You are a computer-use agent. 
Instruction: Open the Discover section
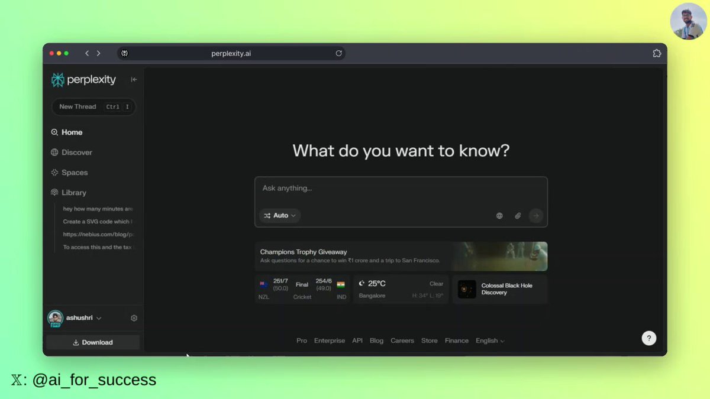click(76, 152)
